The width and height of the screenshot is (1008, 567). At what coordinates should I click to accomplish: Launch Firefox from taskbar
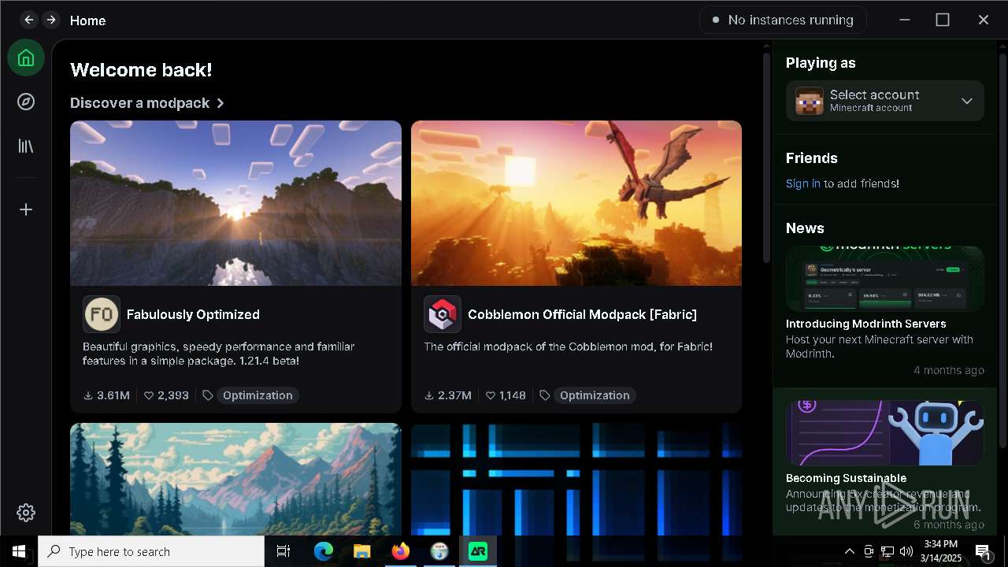click(401, 551)
